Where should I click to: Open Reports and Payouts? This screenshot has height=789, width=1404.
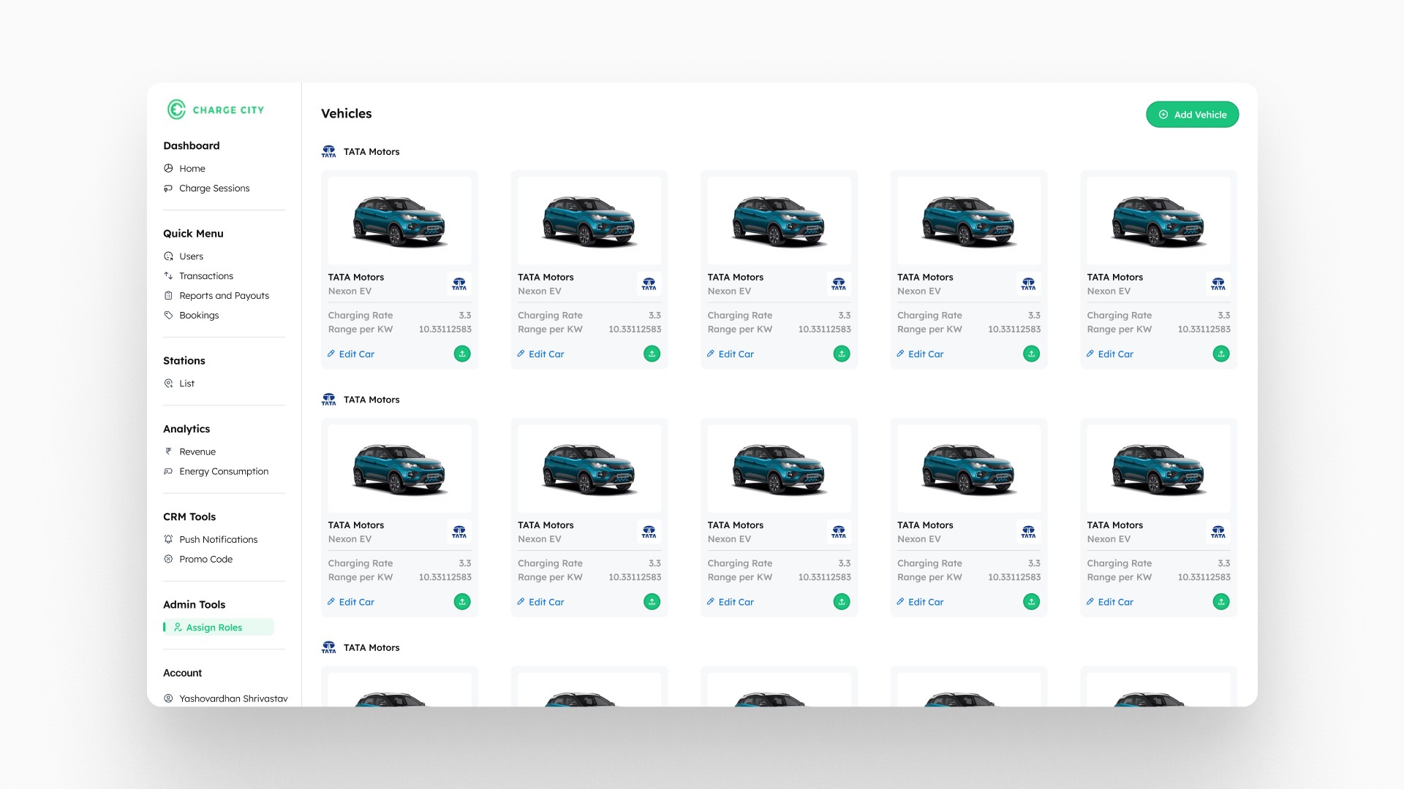pos(224,295)
